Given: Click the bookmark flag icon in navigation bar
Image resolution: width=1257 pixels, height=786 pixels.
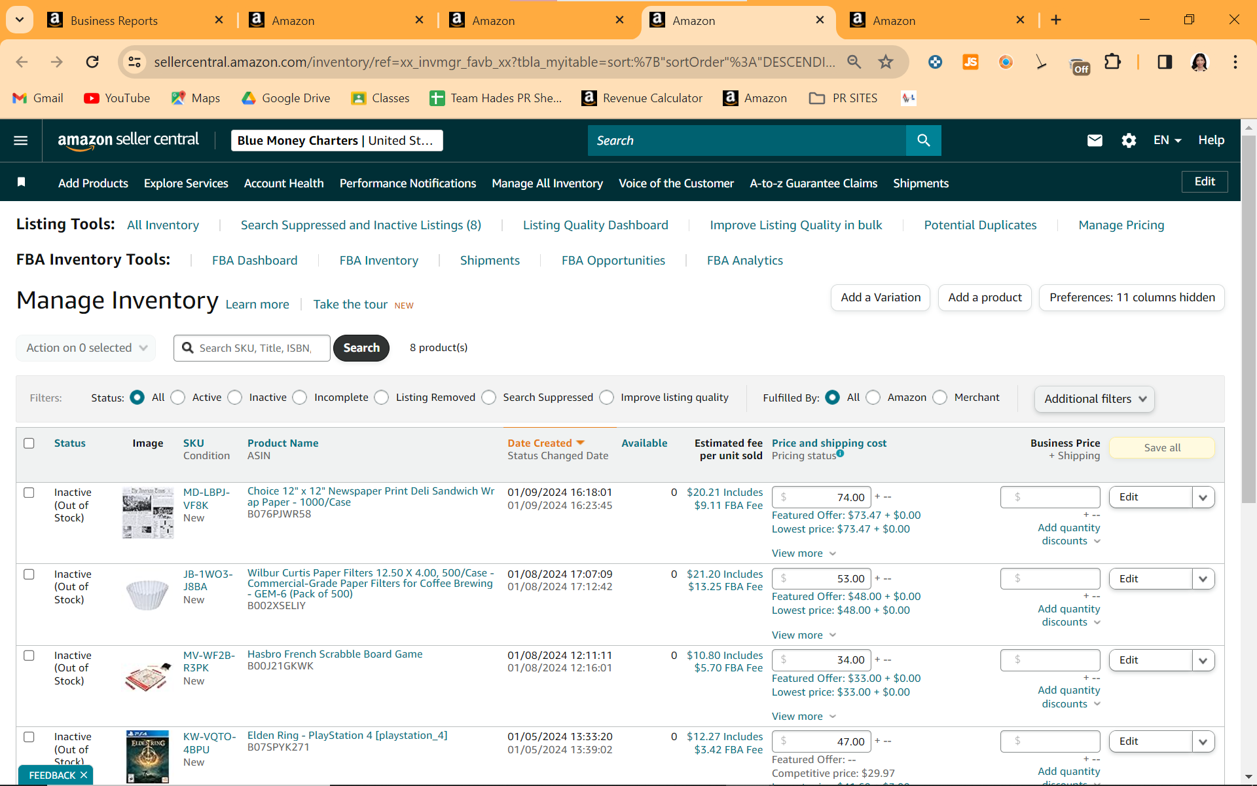Looking at the screenshot, I should 22,182.
